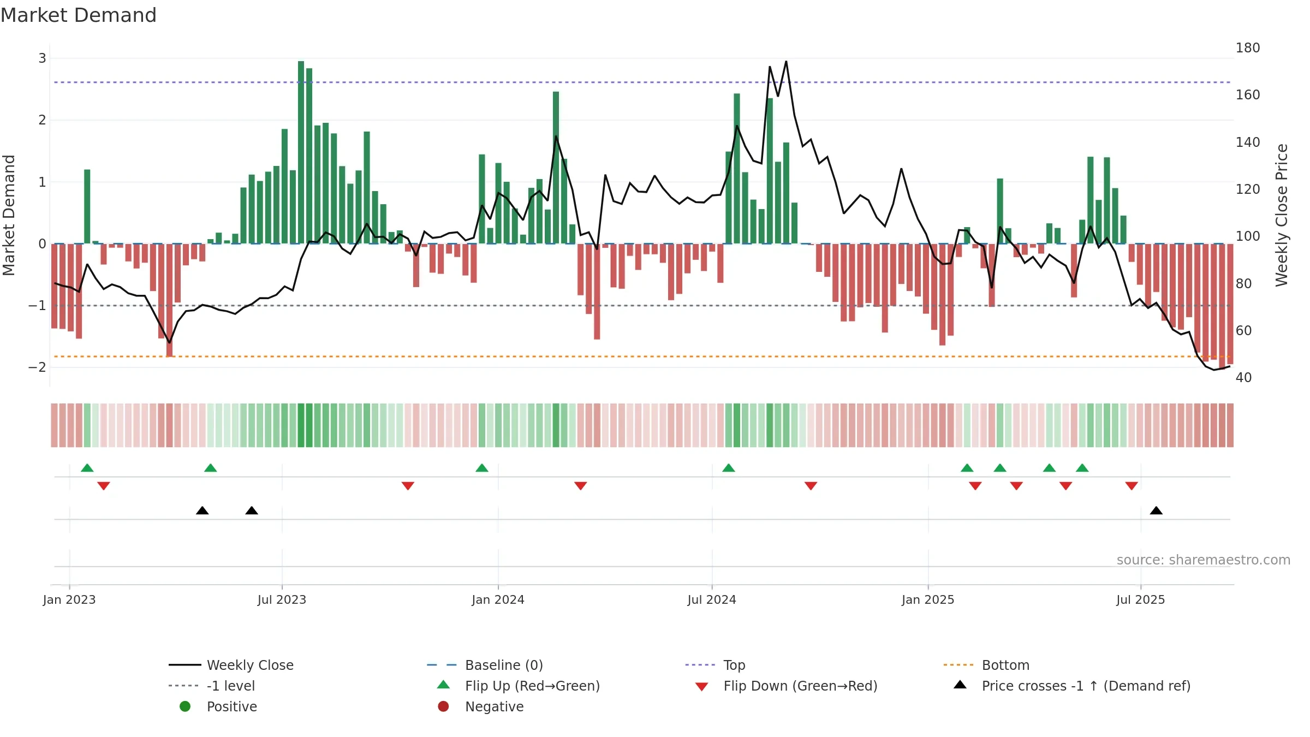This screenshot has height=737, width=1310.
Task: Click the −1 tick on demand axis
Action: 37,305
